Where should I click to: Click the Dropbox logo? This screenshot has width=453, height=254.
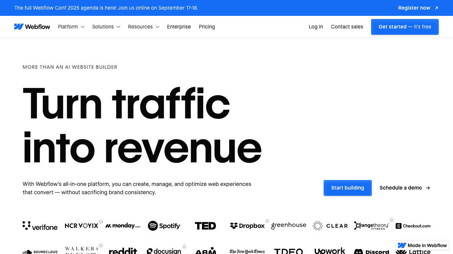coord(247,226)
